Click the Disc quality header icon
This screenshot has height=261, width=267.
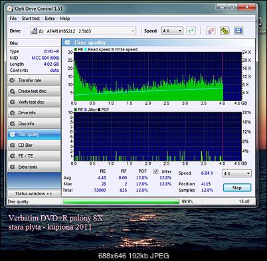point(67,43)
